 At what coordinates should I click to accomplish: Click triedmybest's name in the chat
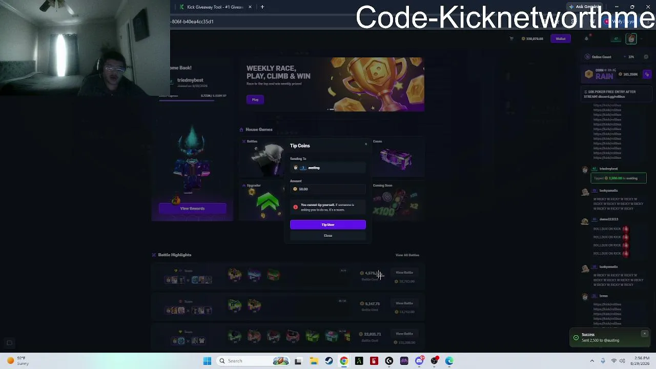coord(609,169)
